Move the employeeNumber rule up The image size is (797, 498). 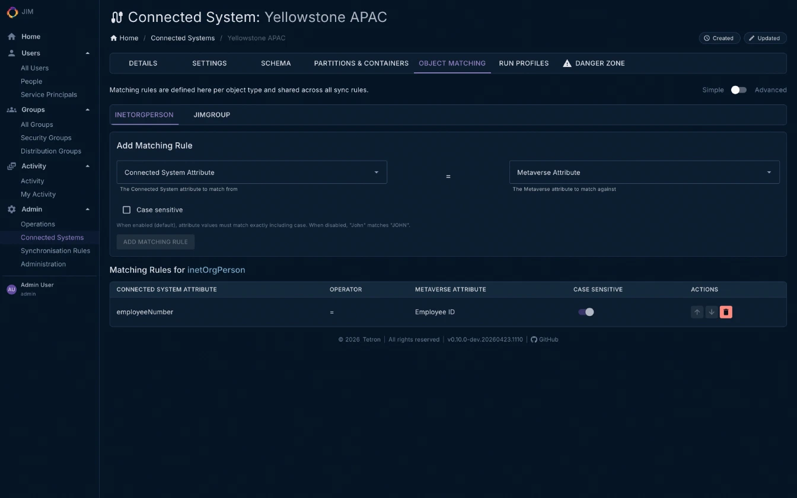[697, 312]
